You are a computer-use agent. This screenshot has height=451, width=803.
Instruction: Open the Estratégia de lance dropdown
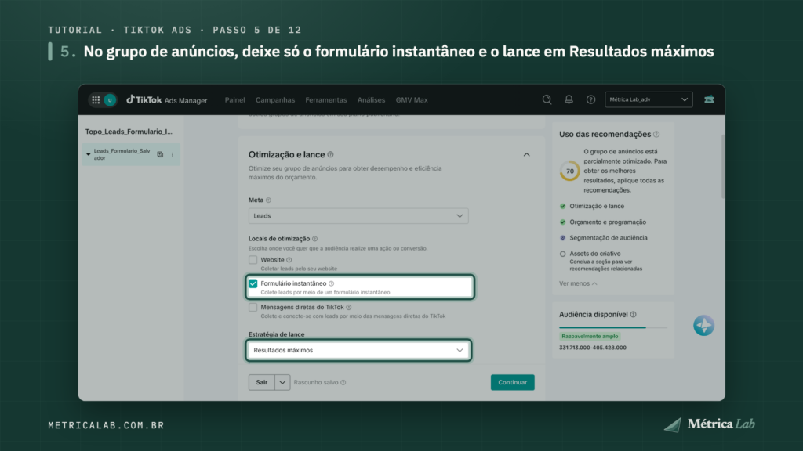358,350
